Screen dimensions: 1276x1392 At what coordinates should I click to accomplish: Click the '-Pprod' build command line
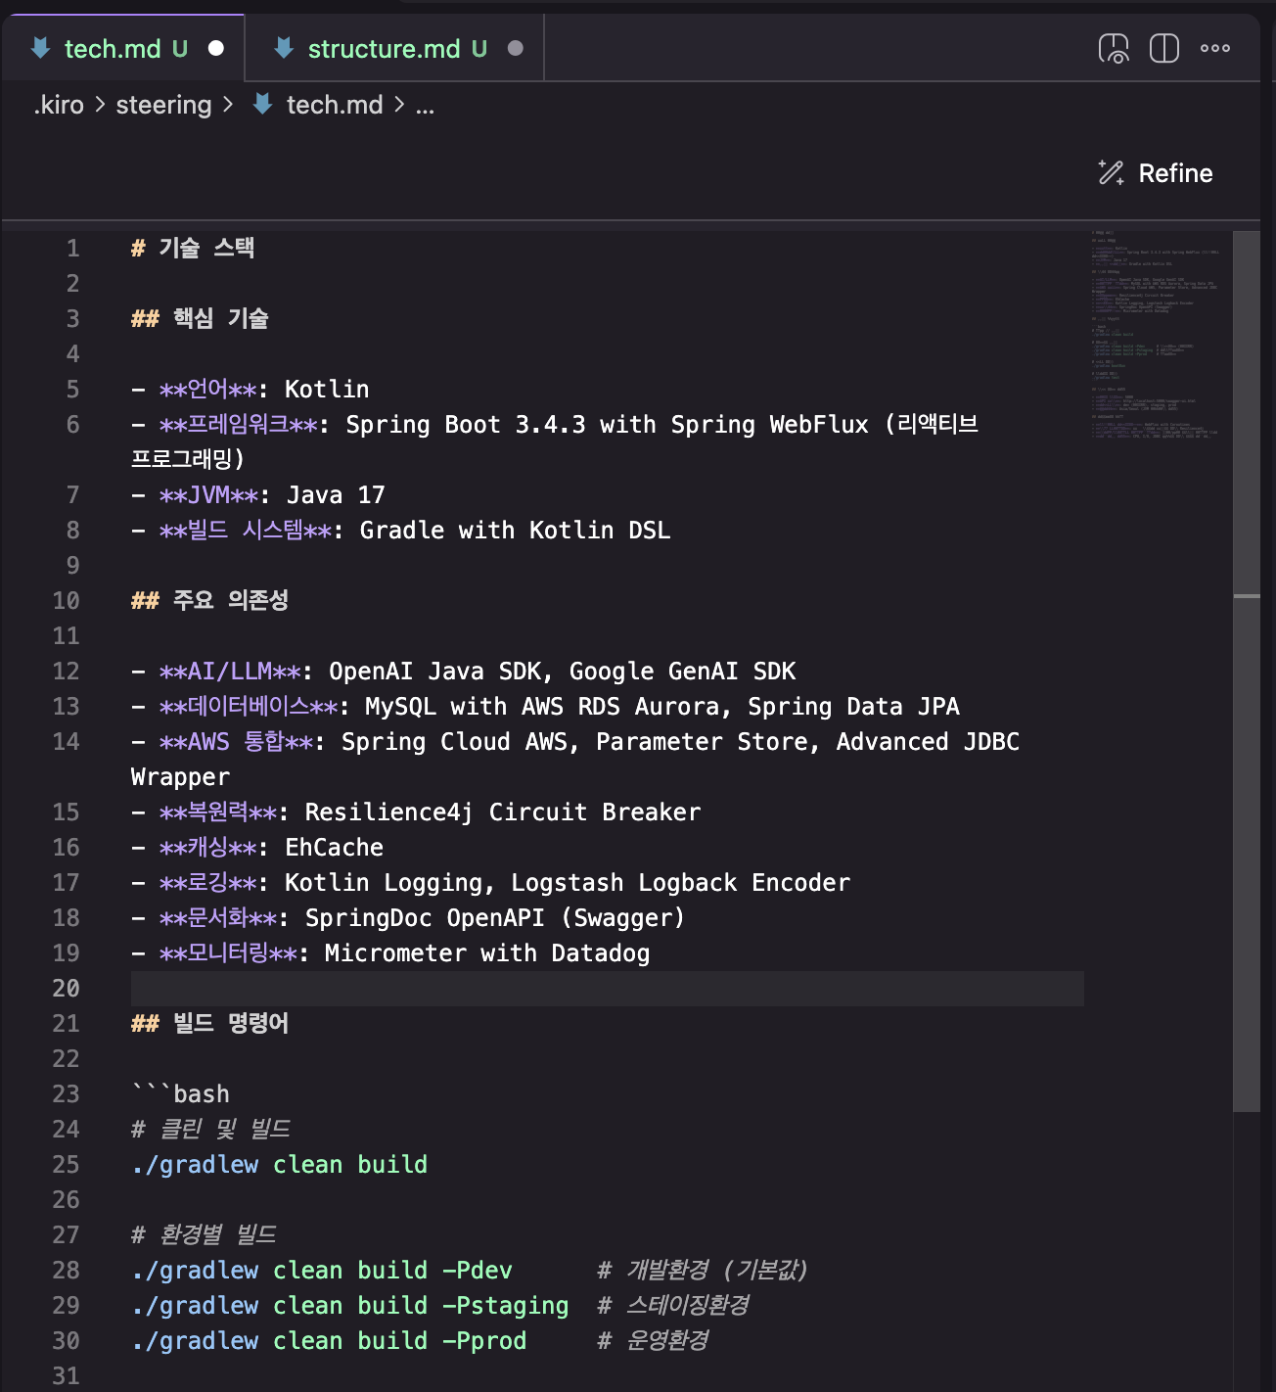coord(329,1340)
